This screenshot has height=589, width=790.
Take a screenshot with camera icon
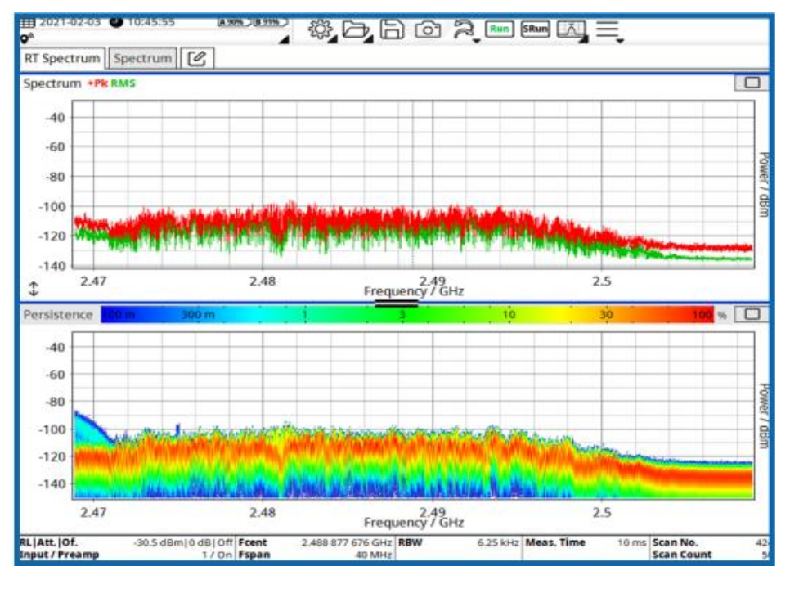(428, 29)
